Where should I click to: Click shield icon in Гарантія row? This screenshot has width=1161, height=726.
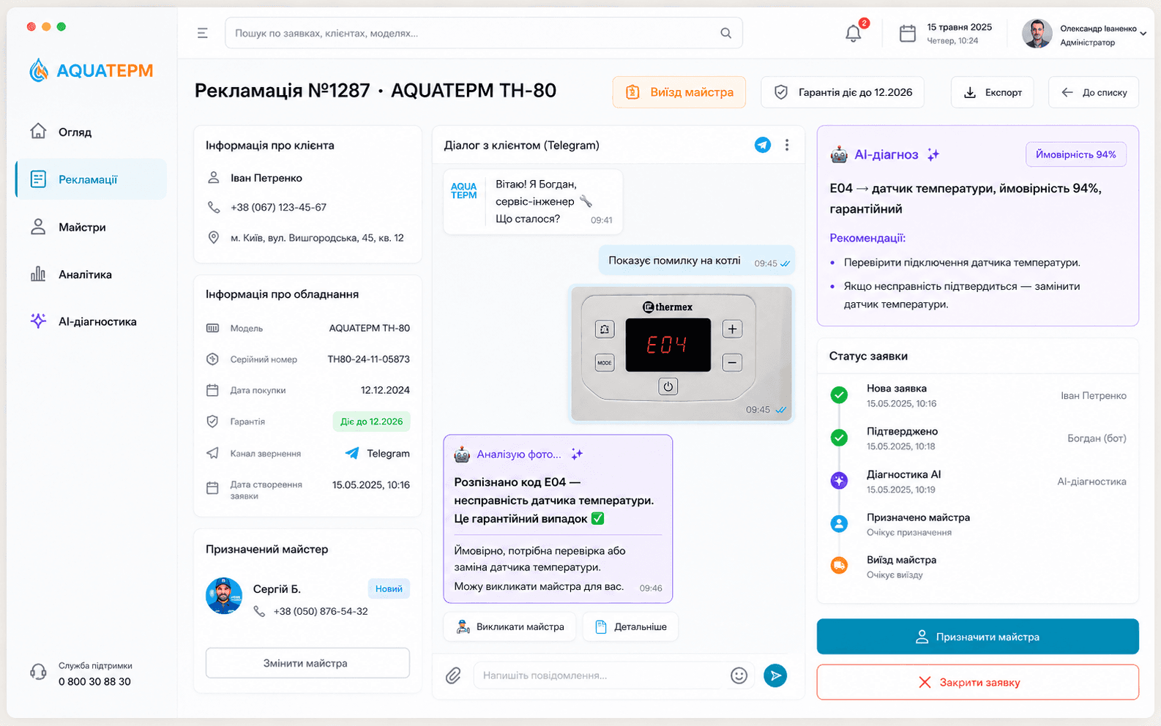[x=212, y=422]
